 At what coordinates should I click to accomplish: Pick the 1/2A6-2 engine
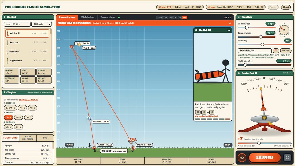tap(10, 108)
